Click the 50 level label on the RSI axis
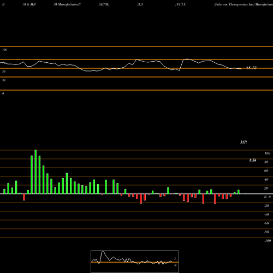Viewport: 273px width, 273px height. (x=4, y=72)
